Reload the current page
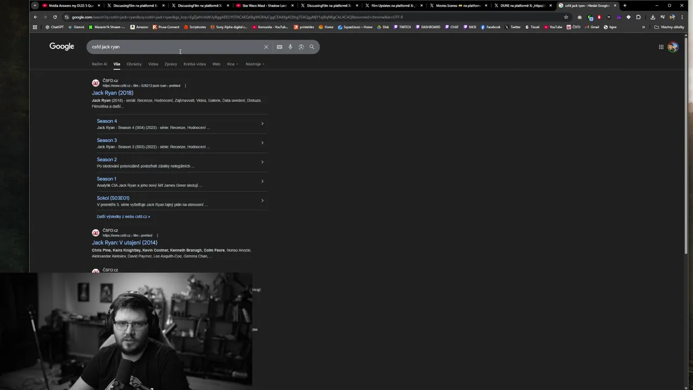 point(55,17)
